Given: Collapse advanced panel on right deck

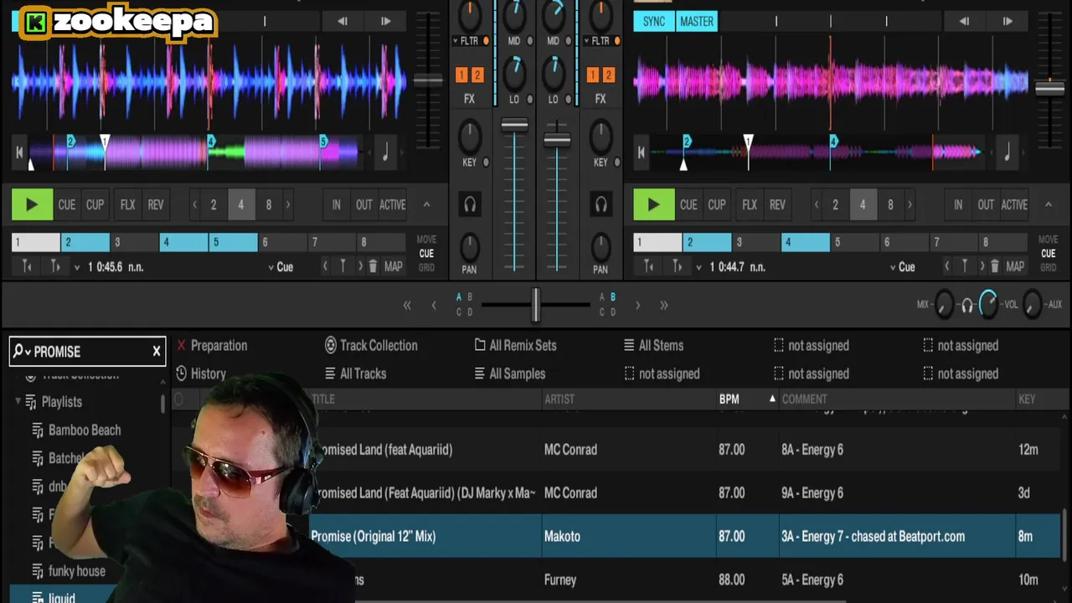Looking at the screenshot, I should tap(1048, 204).
